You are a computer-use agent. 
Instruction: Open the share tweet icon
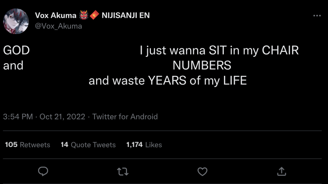pyautogui.click(x=282, y=171)
